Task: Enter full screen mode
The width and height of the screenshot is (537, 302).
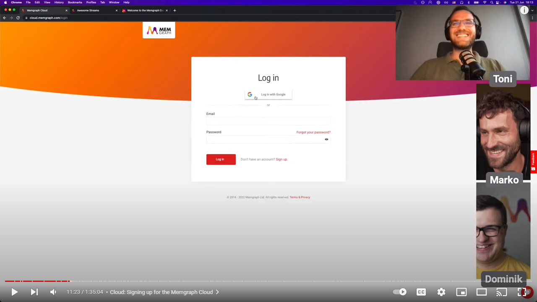Action: [x=522, y=292]
